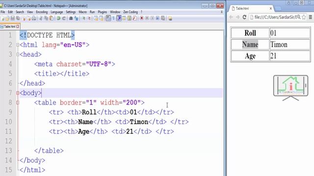Image resolution: width=314 pixels, height=176 pixels.
Task: Click the Function List toolbar icon
Action: click(x=134, y=19)
